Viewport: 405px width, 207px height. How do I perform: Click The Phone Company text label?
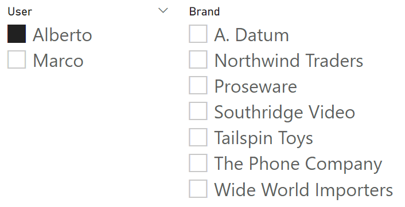click(298, 164)
